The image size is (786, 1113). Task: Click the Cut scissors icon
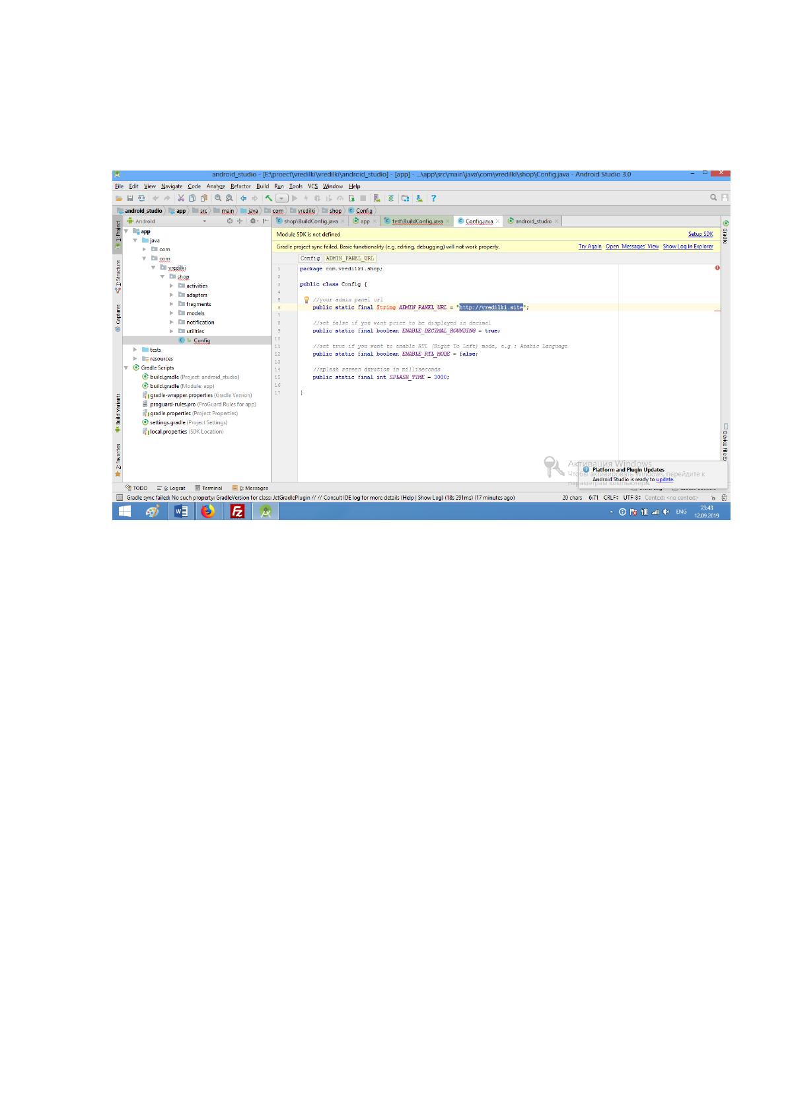click(180, 198)
